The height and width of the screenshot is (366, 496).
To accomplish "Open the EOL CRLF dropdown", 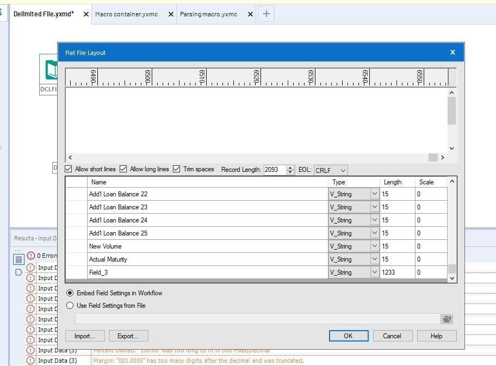I will tap(330, 169).
